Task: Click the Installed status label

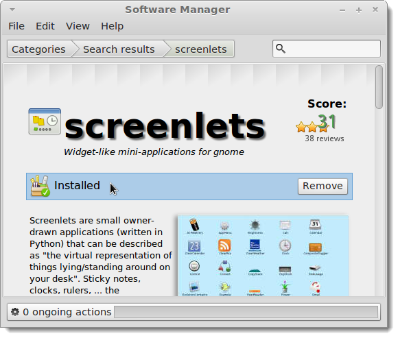Action: [x=77, y=186]
